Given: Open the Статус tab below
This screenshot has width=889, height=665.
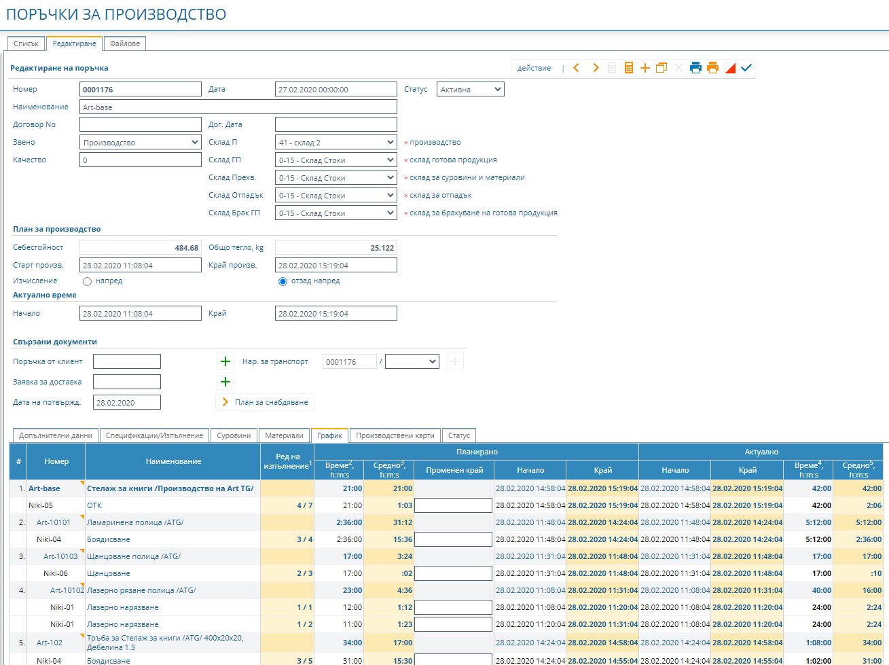Looking at the screenshot, I should pos(459,435).
